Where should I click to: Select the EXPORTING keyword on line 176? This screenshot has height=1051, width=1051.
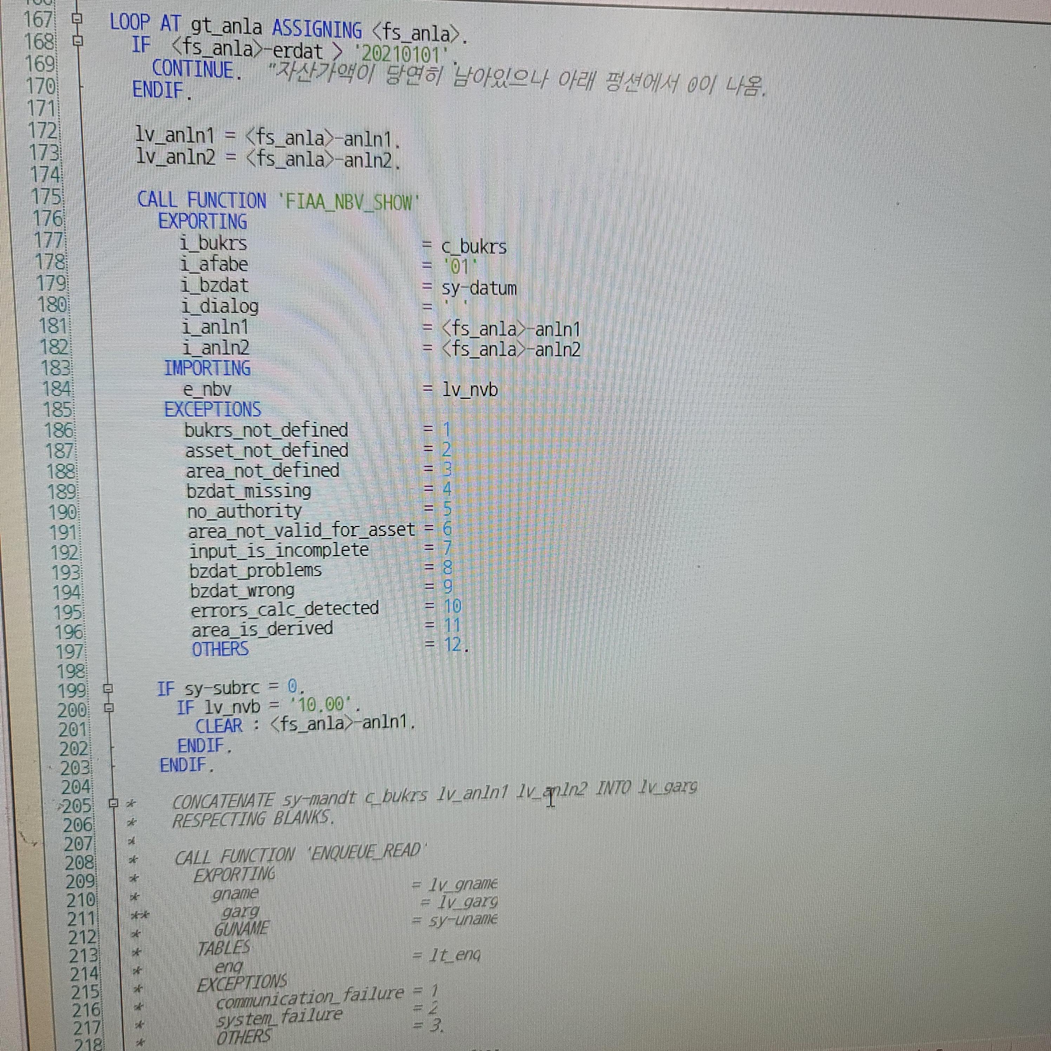202,222
